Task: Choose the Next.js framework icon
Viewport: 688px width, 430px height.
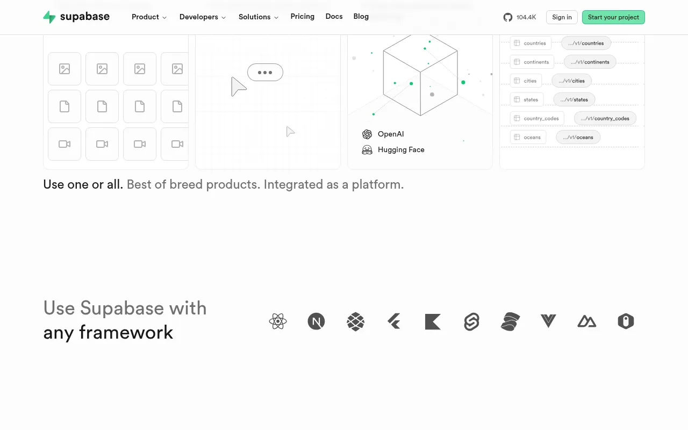Action: [316, 321]
